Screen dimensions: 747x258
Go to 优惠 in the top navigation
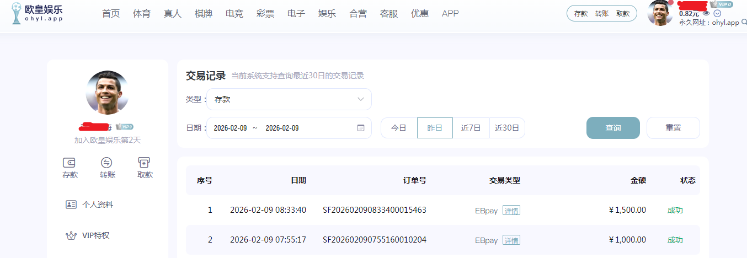[420, 14]
